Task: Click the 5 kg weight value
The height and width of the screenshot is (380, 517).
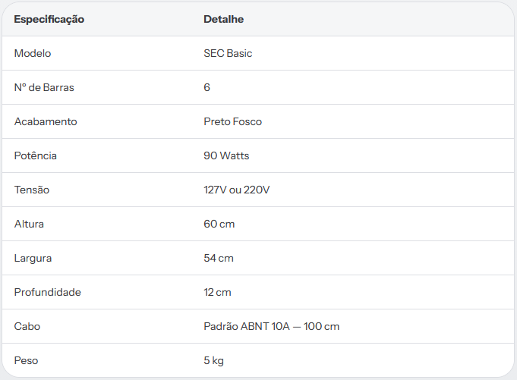Action: (x=213, y=361)
